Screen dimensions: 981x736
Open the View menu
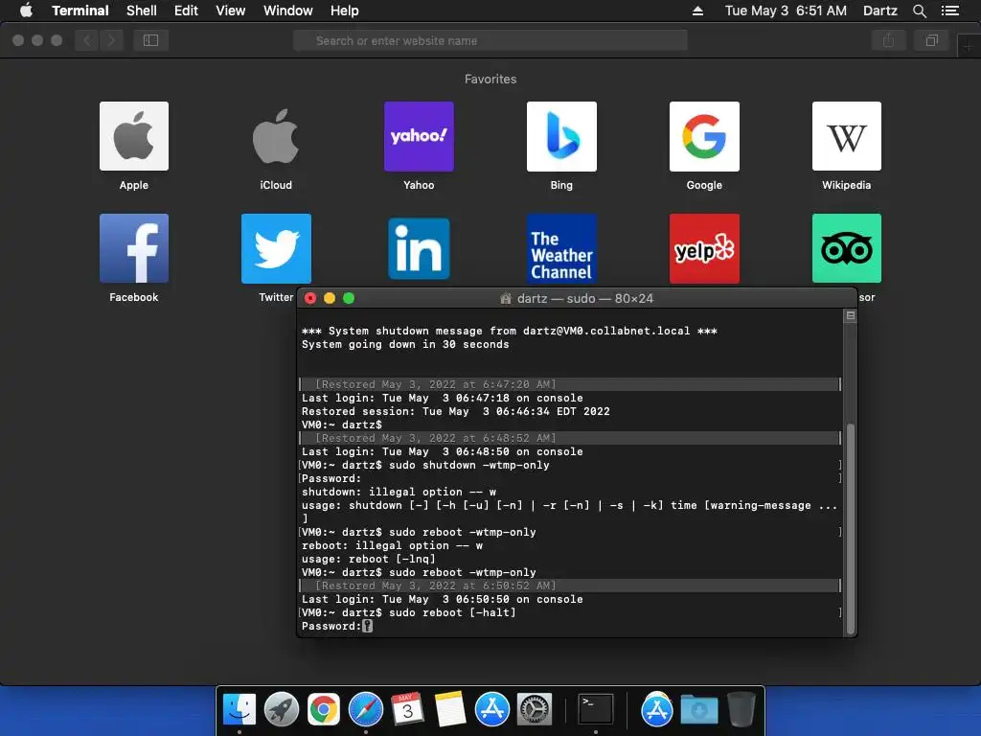[230, 11]
